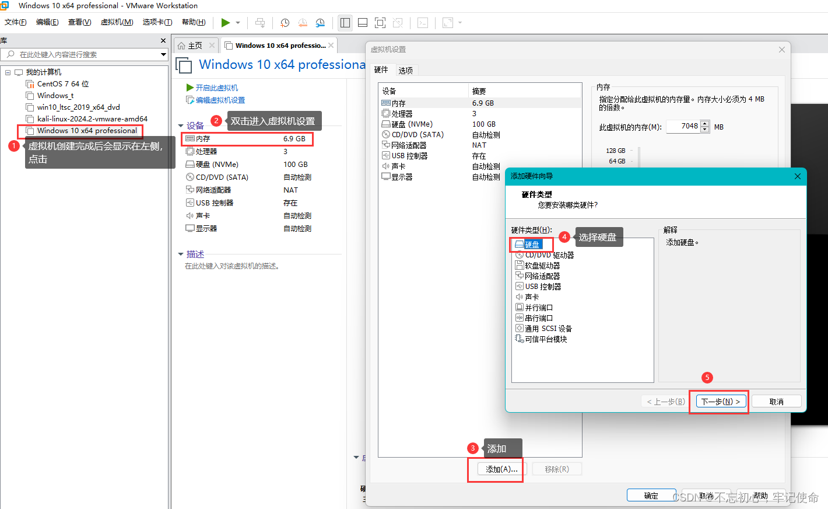This screenshot has width=828, height=509.
Task: Close the 主页 tab
Action: (x=212, y=46)
